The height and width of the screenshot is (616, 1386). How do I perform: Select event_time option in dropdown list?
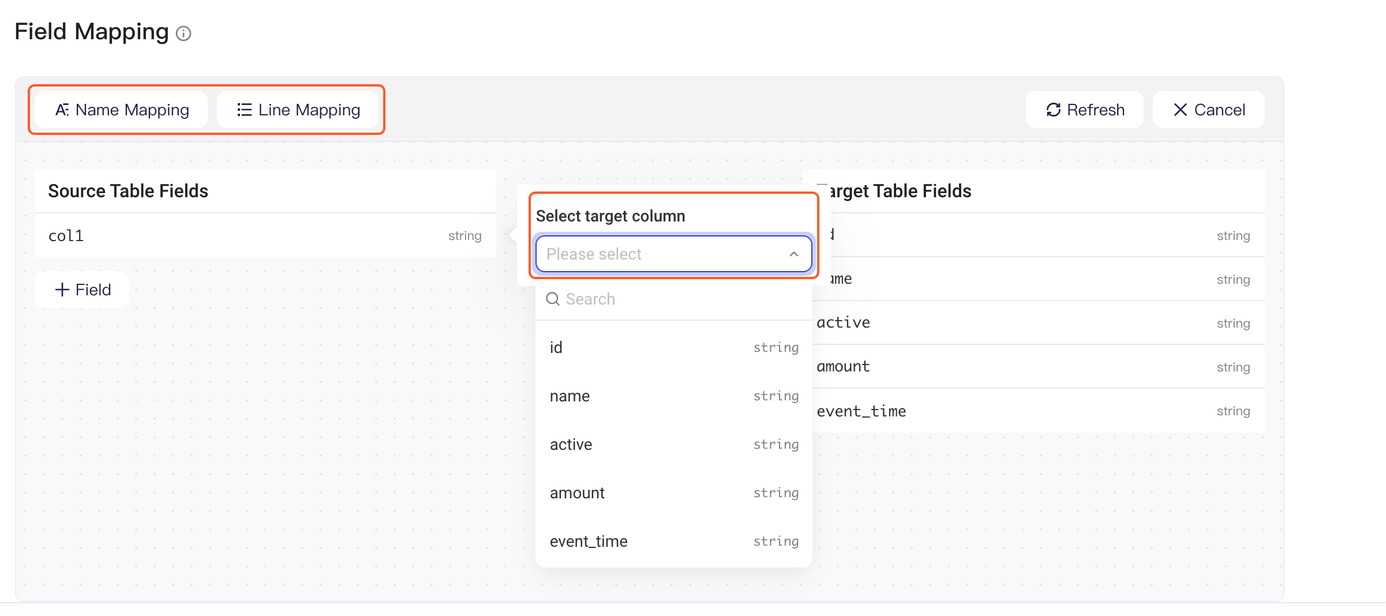674,541
